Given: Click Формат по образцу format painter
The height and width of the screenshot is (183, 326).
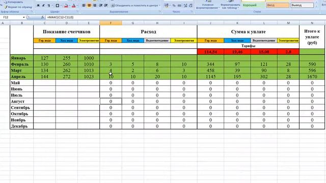Looking at the screenshot, I should [x=18, y=7].
